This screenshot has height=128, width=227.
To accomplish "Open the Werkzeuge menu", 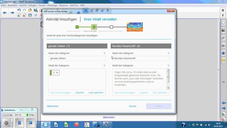I will [x=52, y=5].
